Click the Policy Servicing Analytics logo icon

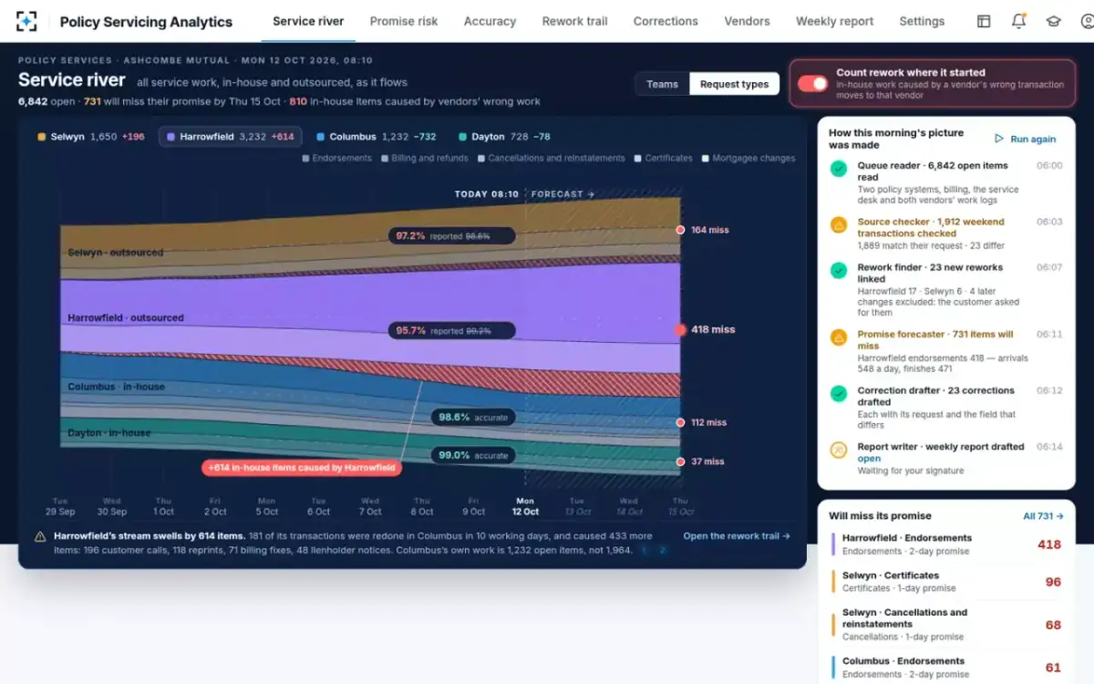coord(27,21)
